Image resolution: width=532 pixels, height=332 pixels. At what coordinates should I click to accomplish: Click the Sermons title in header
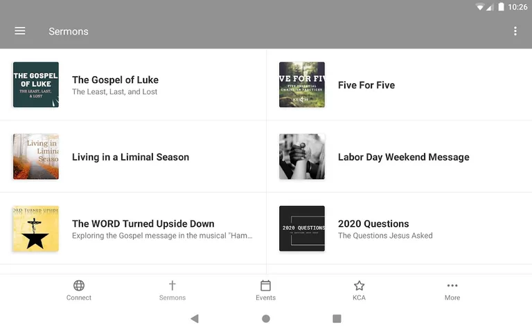coord(69,31)
